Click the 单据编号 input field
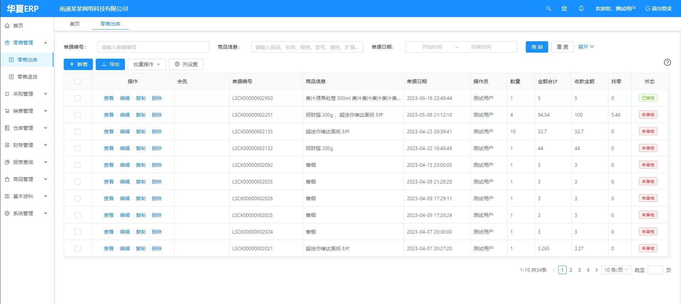 point(153,47)
